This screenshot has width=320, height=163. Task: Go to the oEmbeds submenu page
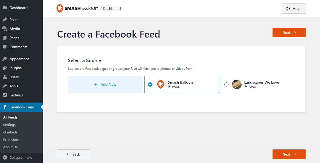click(10, 132)
